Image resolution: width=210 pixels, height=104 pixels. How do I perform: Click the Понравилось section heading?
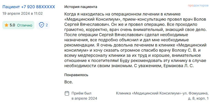76,75
